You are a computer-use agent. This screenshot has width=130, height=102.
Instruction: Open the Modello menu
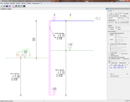13,3
